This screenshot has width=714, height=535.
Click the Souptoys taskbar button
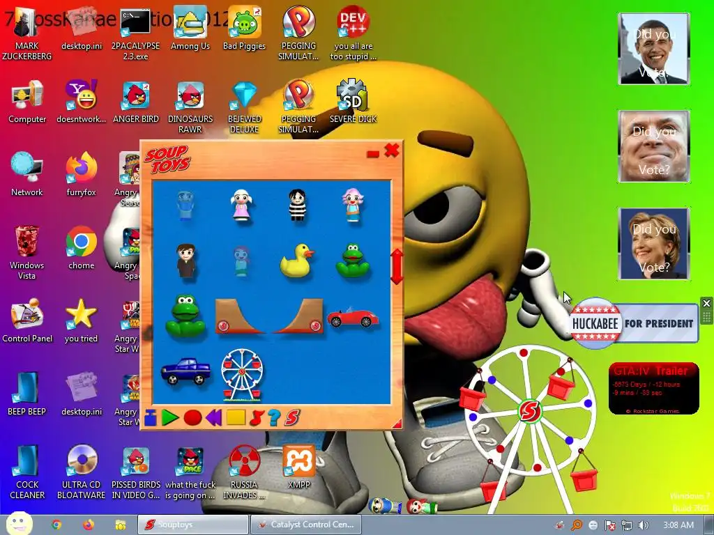pos(193,525)
